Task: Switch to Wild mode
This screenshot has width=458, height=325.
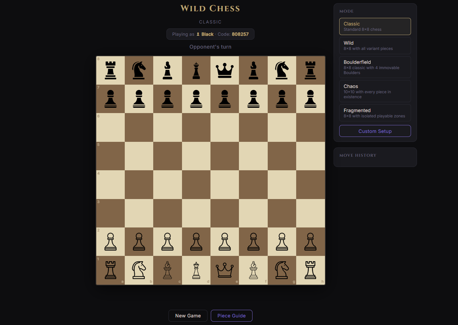Action: click(375, 46)
